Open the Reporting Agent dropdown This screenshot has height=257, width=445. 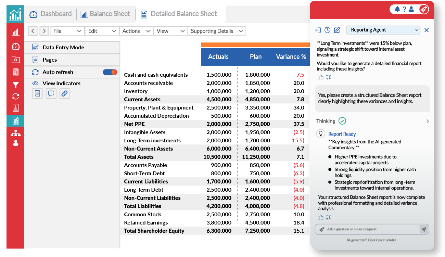pyautogui.click(x=383, y=30)
